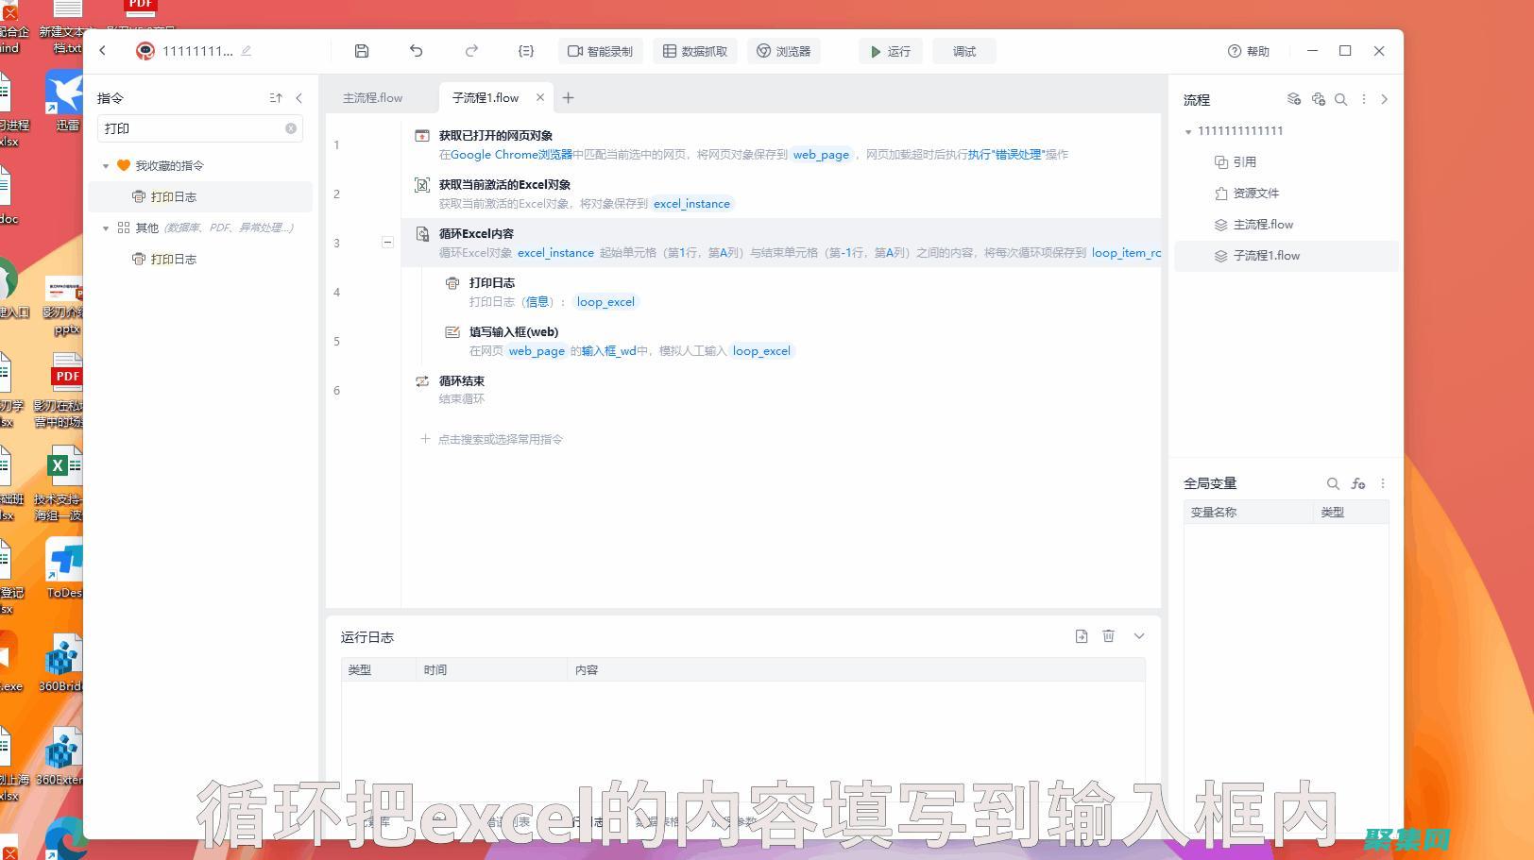Click the add variable fx icon in 全局变量 panel
The height and width of the screenshot is (860, 1534).
pyautogui.click(x=1358, y=483)
